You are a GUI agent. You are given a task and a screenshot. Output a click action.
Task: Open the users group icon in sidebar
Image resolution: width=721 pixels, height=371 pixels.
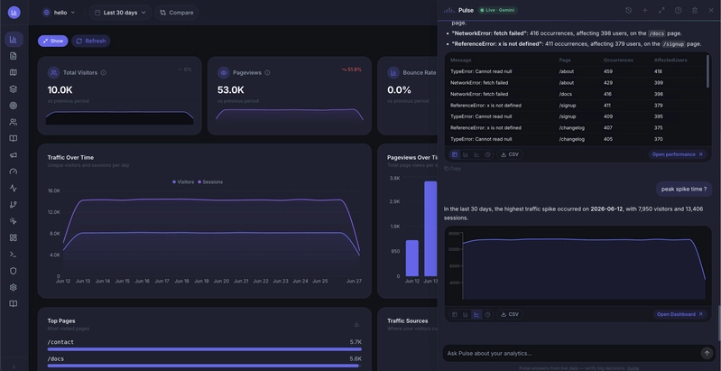(x=14, y=122)
